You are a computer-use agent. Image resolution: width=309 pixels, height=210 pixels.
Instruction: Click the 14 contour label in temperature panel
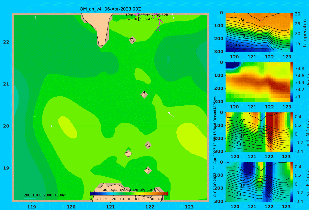238,45
